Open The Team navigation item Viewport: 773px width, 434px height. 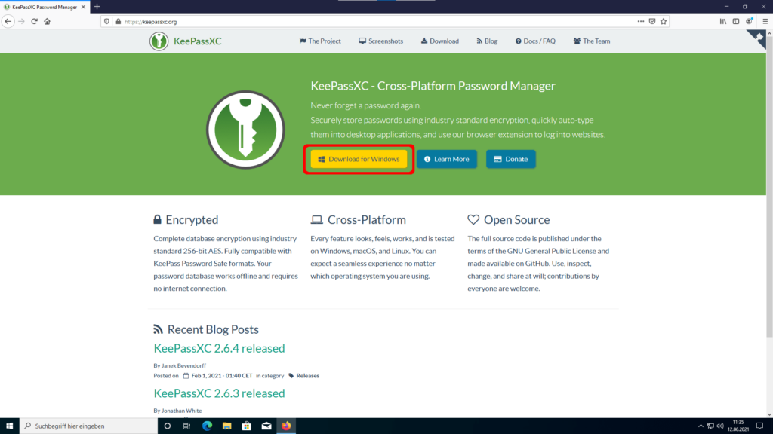point(592,41)
